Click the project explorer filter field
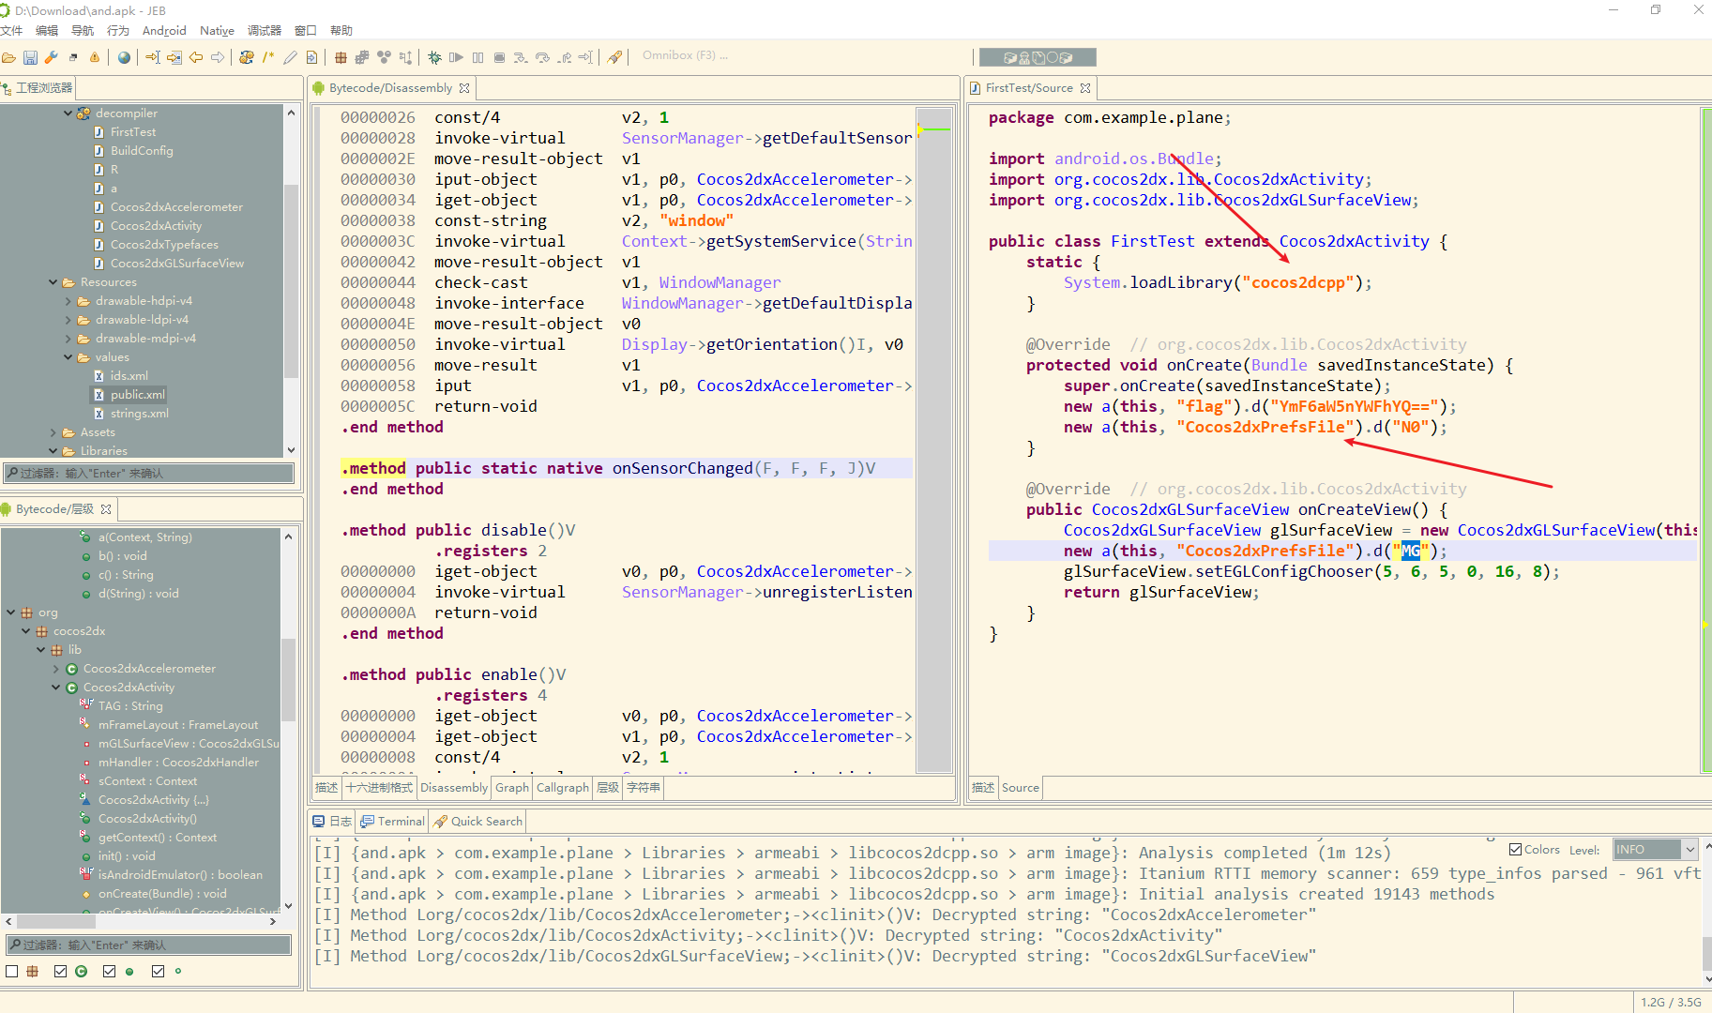 150,474
